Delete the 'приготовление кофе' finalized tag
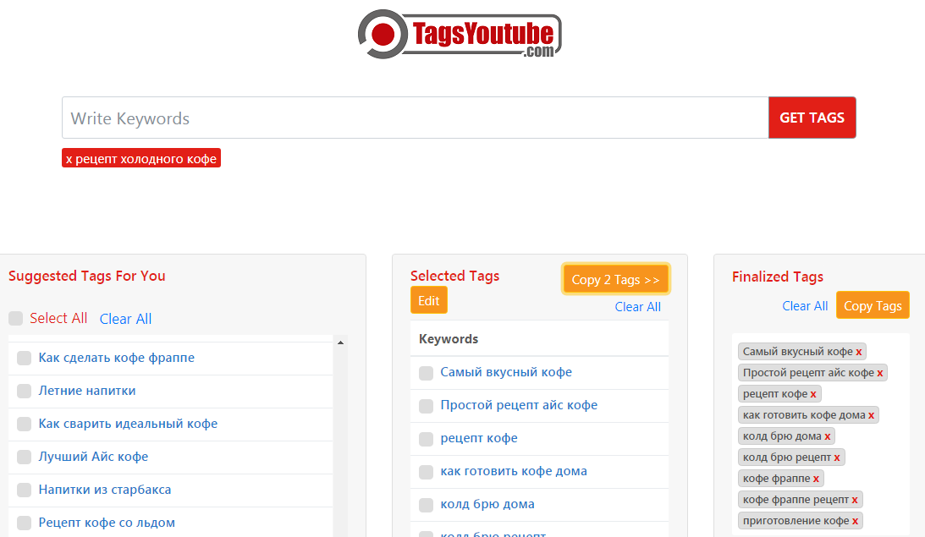 (x=856, y=521)
